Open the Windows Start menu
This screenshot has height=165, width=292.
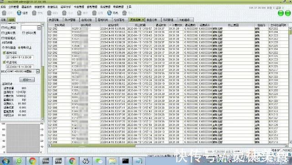5,161
